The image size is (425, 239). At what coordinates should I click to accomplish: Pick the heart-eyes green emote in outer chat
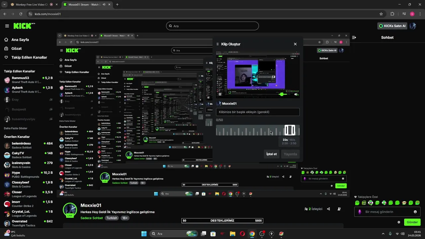411,202
